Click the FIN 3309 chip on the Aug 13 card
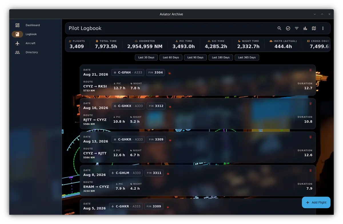Viewport: 343px width, 224px height. (x=156, y=139)
